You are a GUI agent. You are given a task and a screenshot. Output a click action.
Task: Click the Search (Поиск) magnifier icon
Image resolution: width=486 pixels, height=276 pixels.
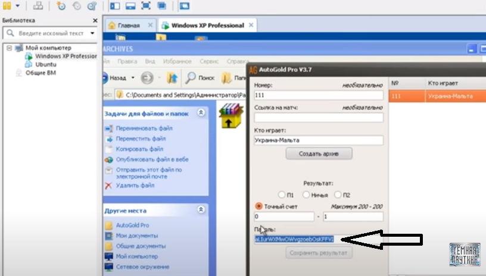click(191, 77)
